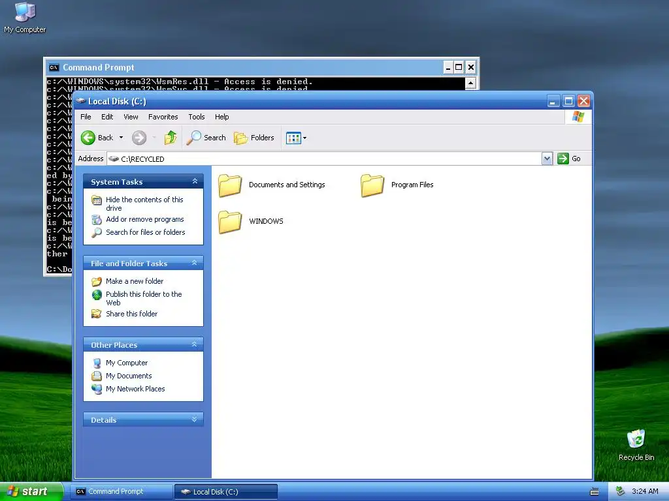669x501 pixels.
Task: Click the green Back arrow button
Action: point(88,138)
